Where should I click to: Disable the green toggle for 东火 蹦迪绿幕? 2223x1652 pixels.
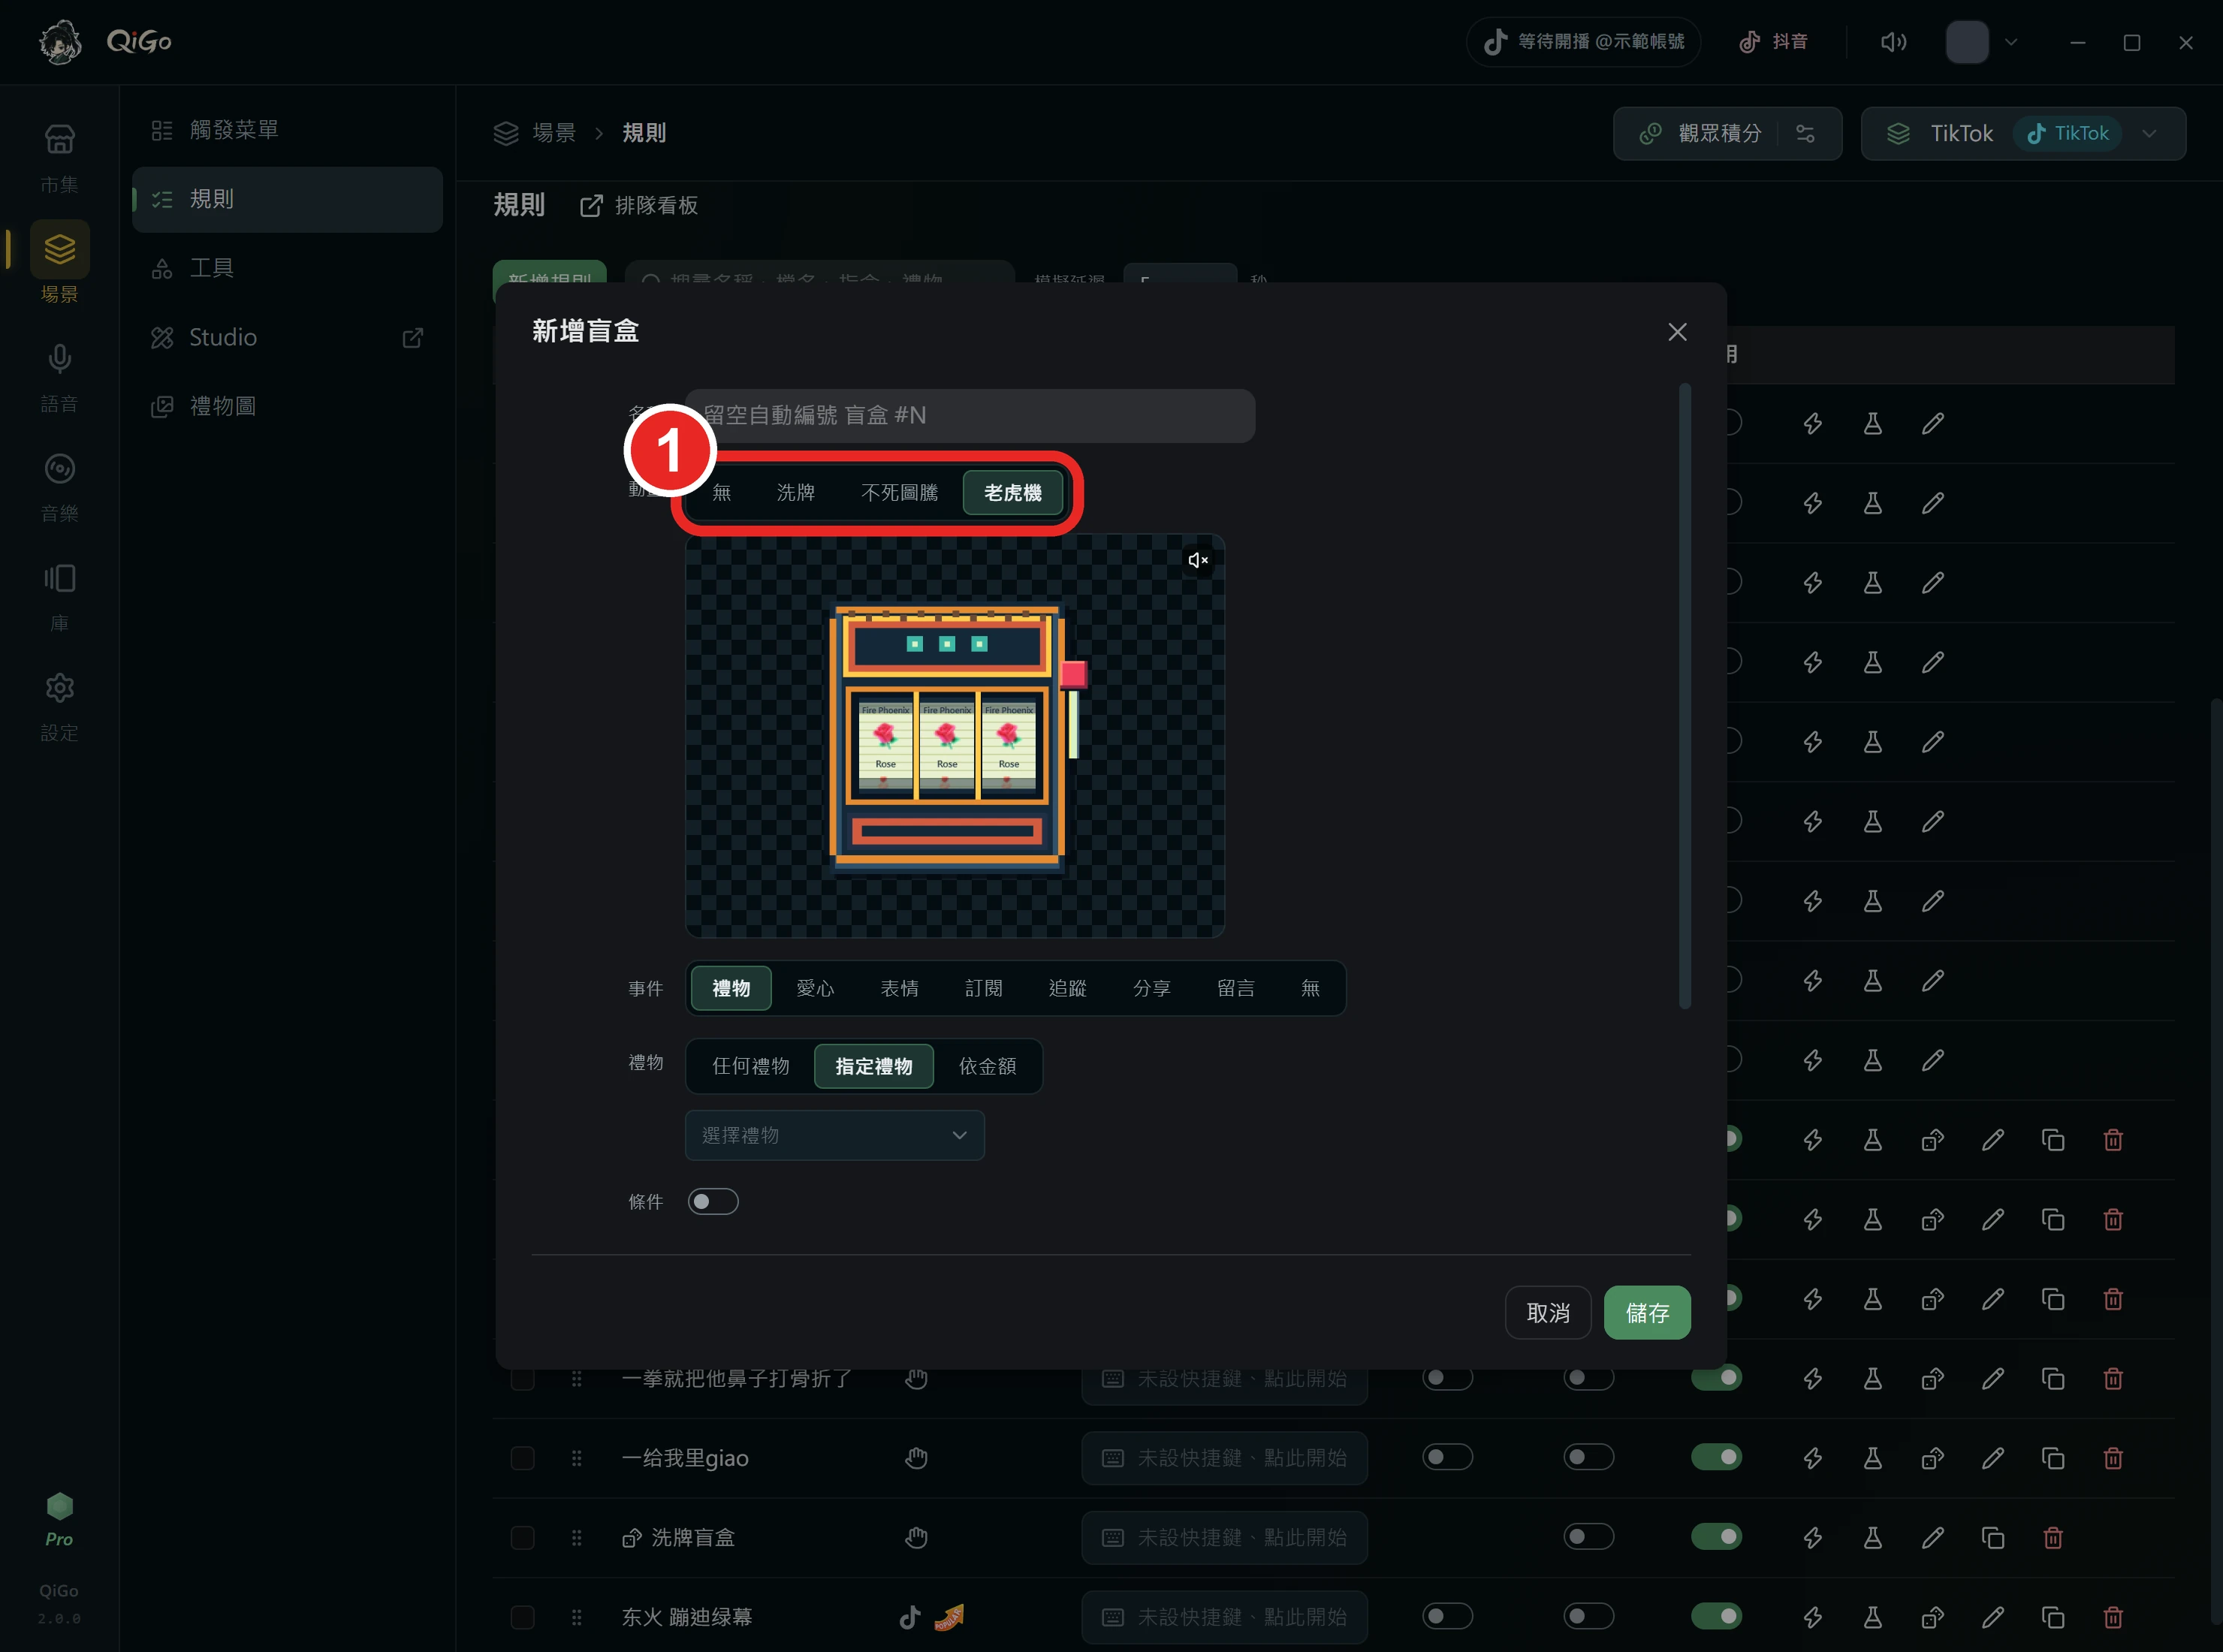(1716, 1616)
